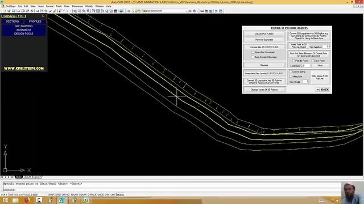Click the Label Size input field
The height and width of the screenshot is (204, 364).
pyautogui.click(x=305, y=66)
